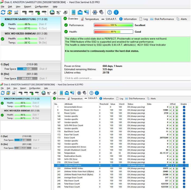191x190 pixels.
Task: Click disk-with-magnifier icon in Overview window
Action: (44, 12)
